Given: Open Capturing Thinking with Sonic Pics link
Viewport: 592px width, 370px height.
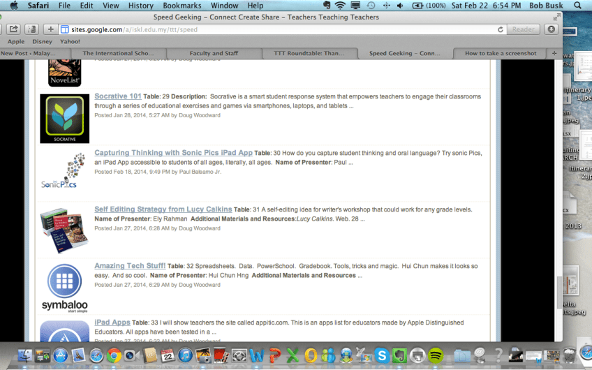Looking at the screenshot, I should (x=173, y=153).
